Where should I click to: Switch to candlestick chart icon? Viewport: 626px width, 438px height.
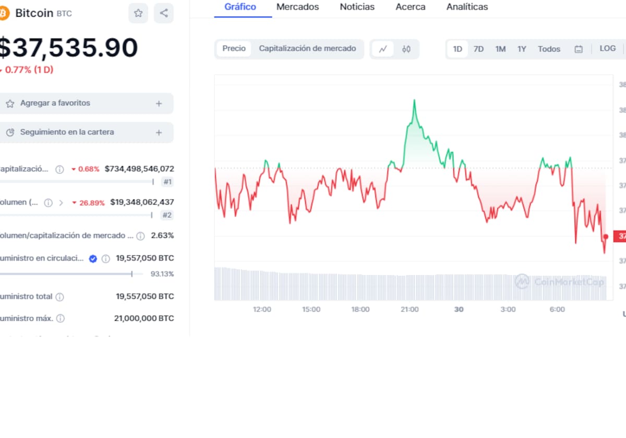tap(406, 49)
